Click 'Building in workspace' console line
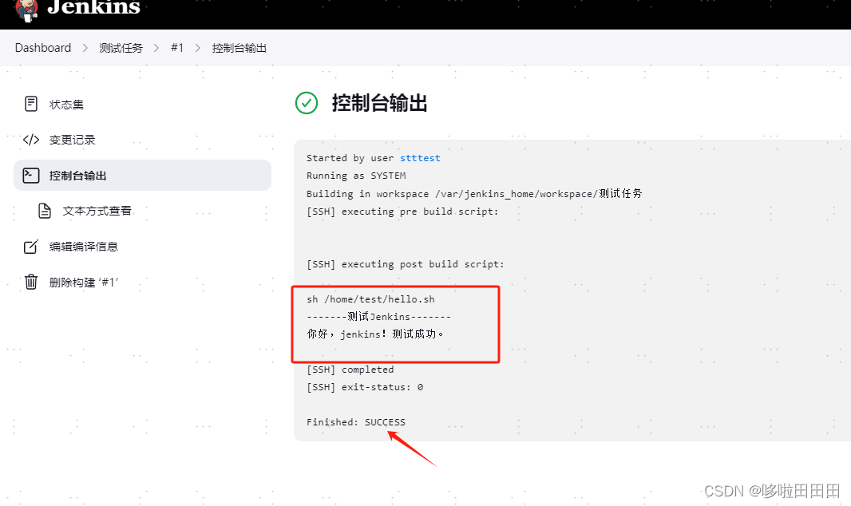The image size is (851, 506). pyautogui.click(x=474, y=194)
